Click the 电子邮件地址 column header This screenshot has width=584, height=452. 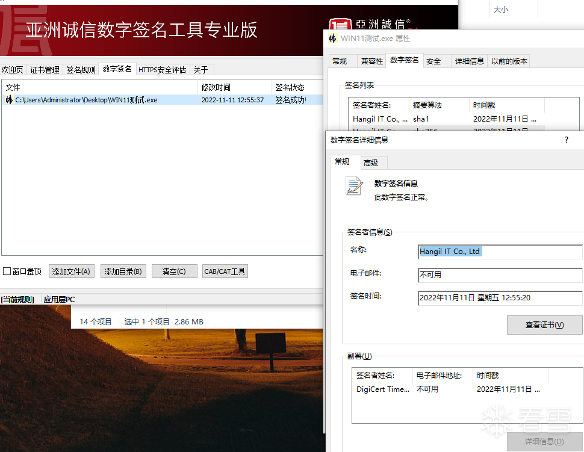[443, 376]
